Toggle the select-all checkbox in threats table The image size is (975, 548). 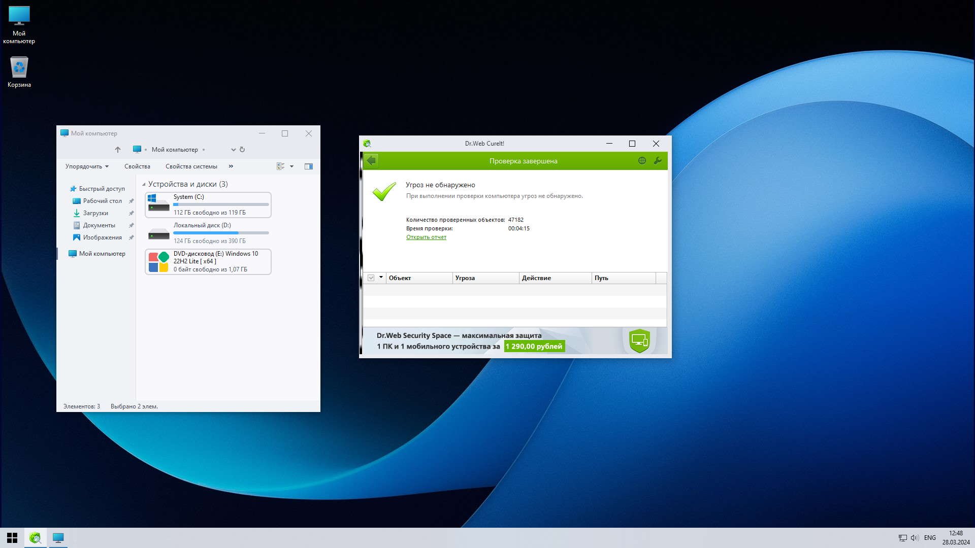371,278
